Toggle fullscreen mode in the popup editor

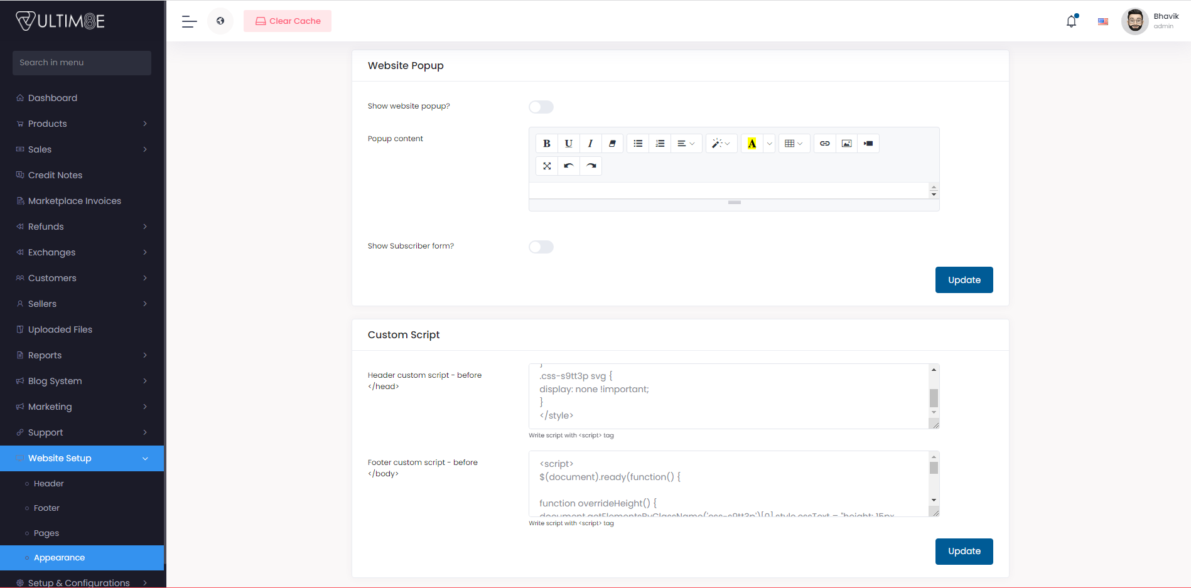click(546, 166)
